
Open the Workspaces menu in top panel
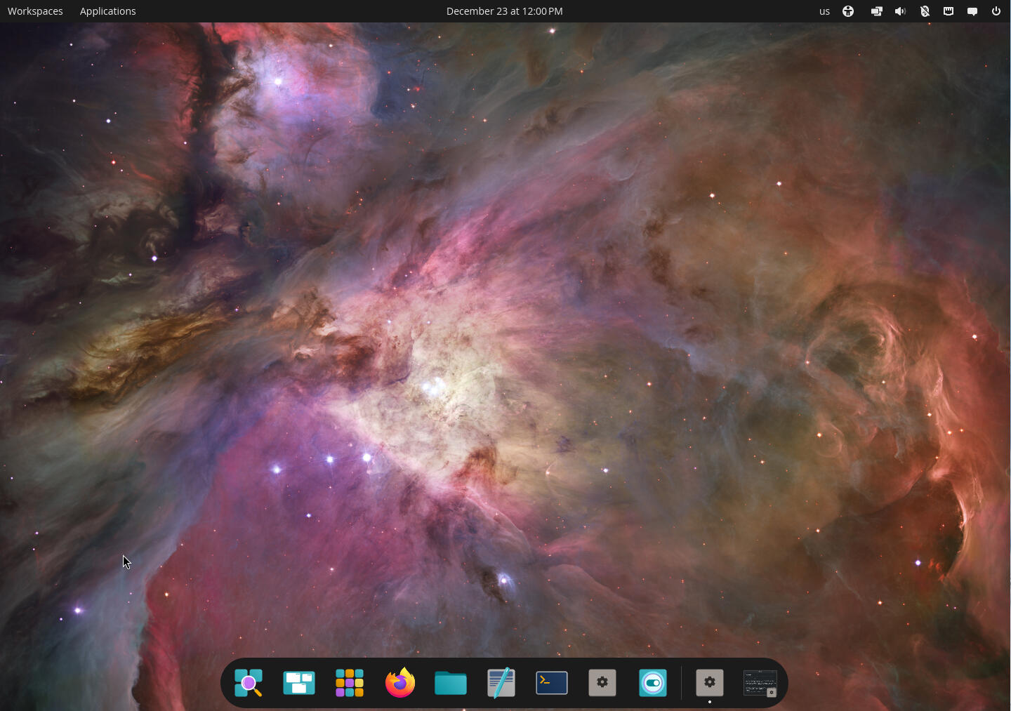pyautogui.click(x=35, y=11)
